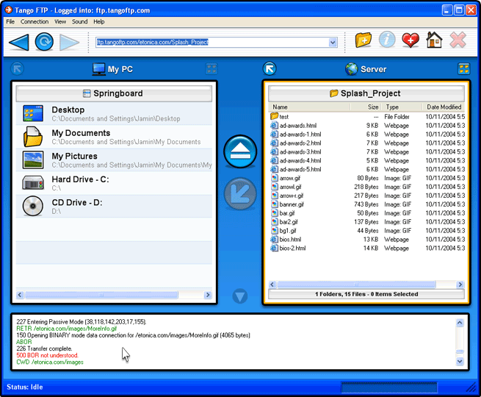Click log panel scroll down arrow
Screen dimensions: 481x397
pyautogui.click(x=460, y=361)
